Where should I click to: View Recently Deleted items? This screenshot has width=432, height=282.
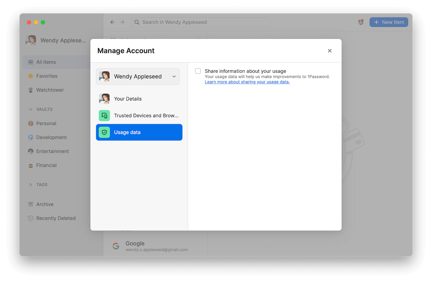[x=56, y=218]
